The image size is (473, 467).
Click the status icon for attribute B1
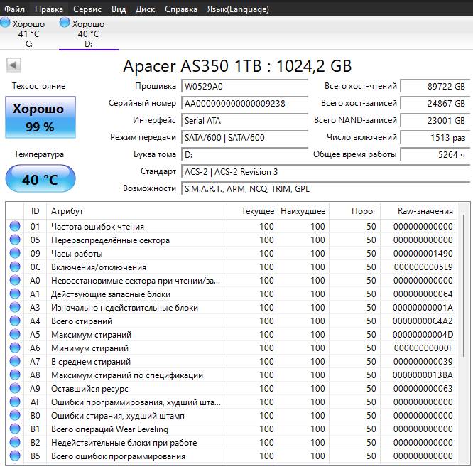click(x=15, y=429)
